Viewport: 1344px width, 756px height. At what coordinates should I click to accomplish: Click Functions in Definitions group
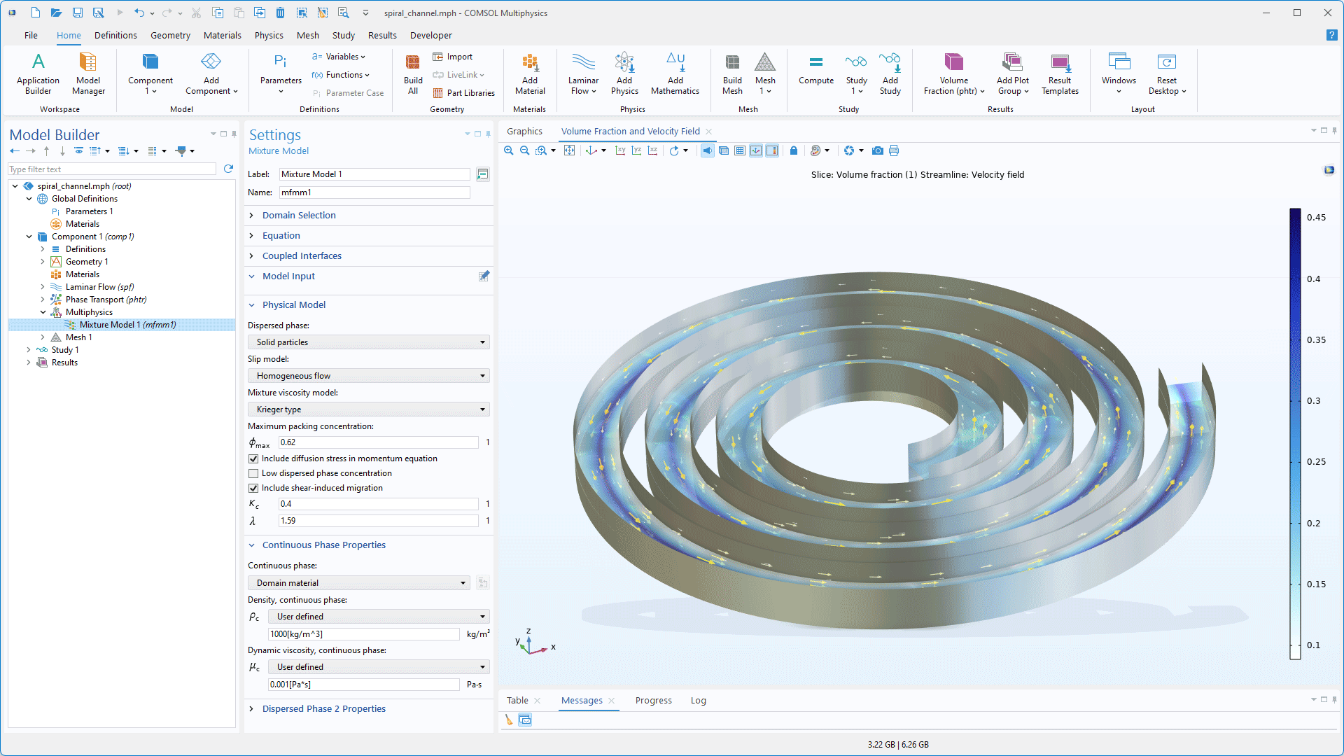(341, 75)
